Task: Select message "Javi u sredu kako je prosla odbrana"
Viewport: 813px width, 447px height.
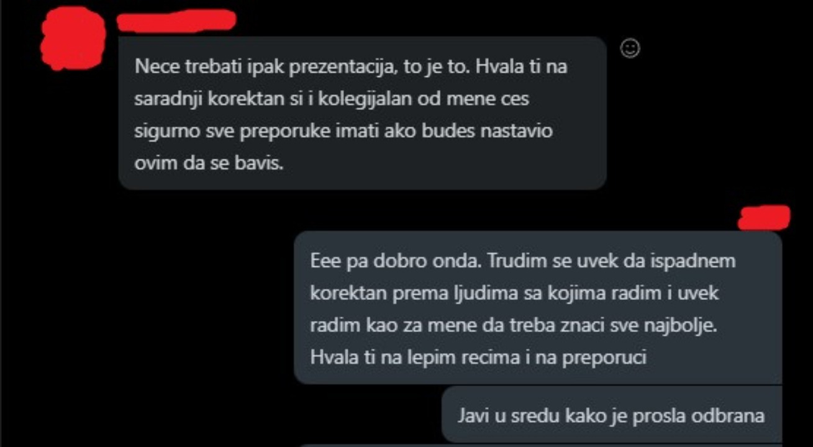Action: 612,415
